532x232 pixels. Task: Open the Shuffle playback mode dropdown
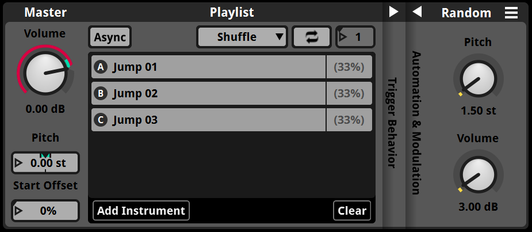[x=242, y=37]
